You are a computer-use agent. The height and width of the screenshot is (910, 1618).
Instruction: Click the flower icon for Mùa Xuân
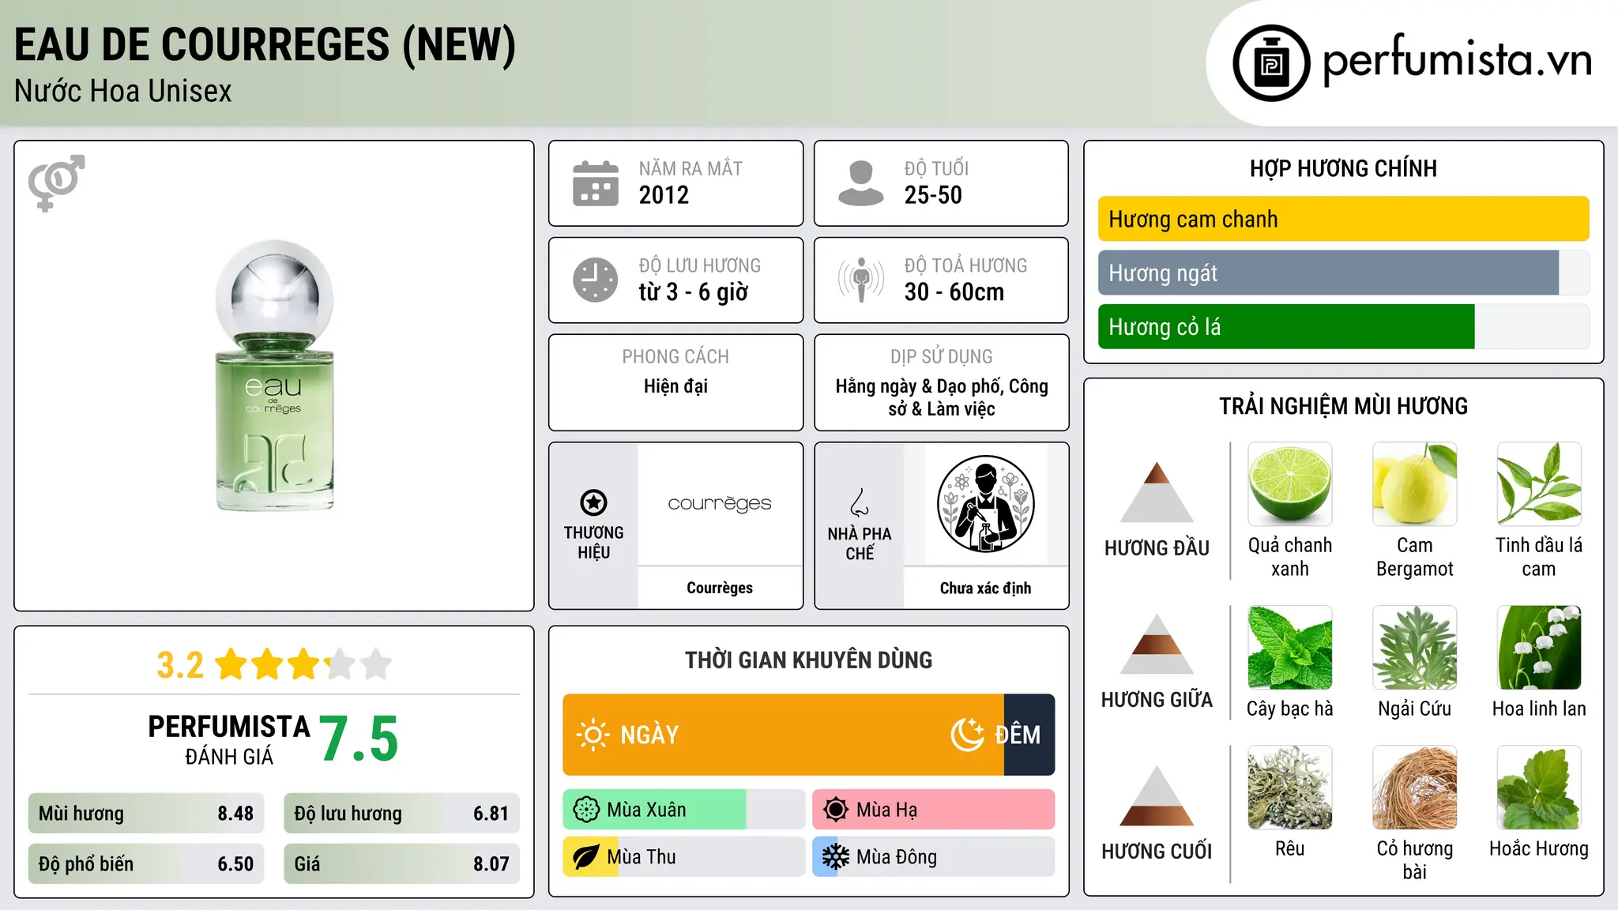tap(586, 810)
